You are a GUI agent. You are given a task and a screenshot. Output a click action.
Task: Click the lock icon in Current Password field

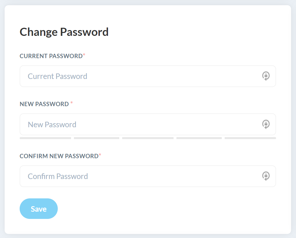(x=266, y=76)
